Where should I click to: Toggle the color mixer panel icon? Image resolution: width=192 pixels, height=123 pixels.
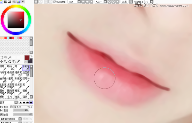coord(14,2)
